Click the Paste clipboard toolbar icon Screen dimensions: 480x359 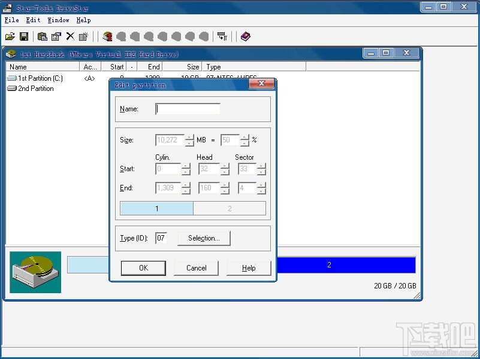(x=42, y=36)
